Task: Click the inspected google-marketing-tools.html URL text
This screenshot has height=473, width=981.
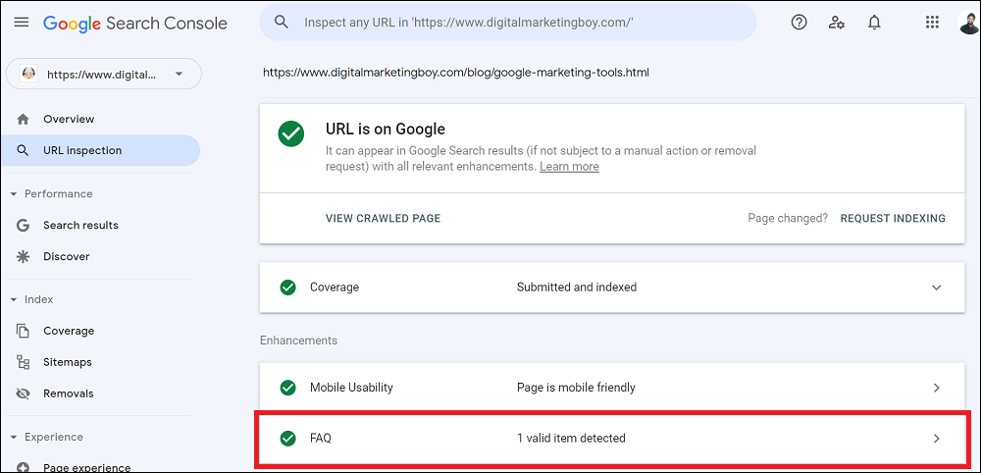Action: pyautogui.click(x=456, y=73)
